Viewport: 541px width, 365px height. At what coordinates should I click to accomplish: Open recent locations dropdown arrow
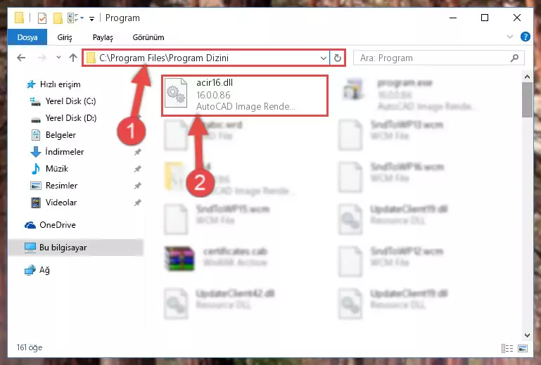58,58
